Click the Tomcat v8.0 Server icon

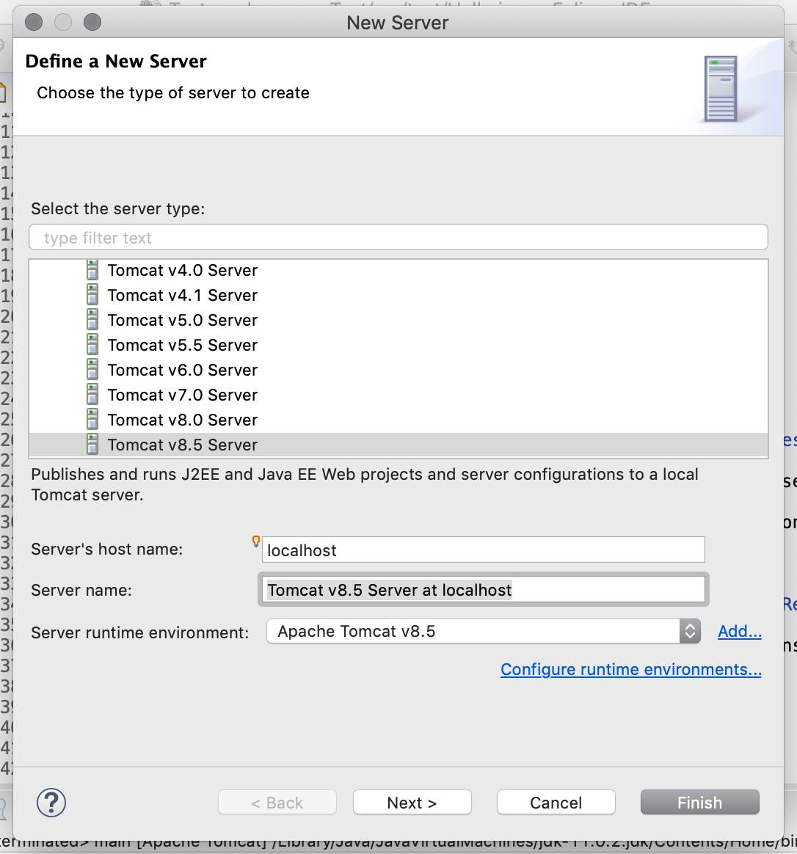tap(92, 420)
